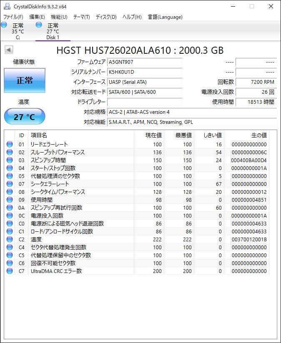281x343 pixels.
Task: Click the features field S.M.A.R.T., APM, NCQ
Action: pyautogui.click(x=192, y=122)
